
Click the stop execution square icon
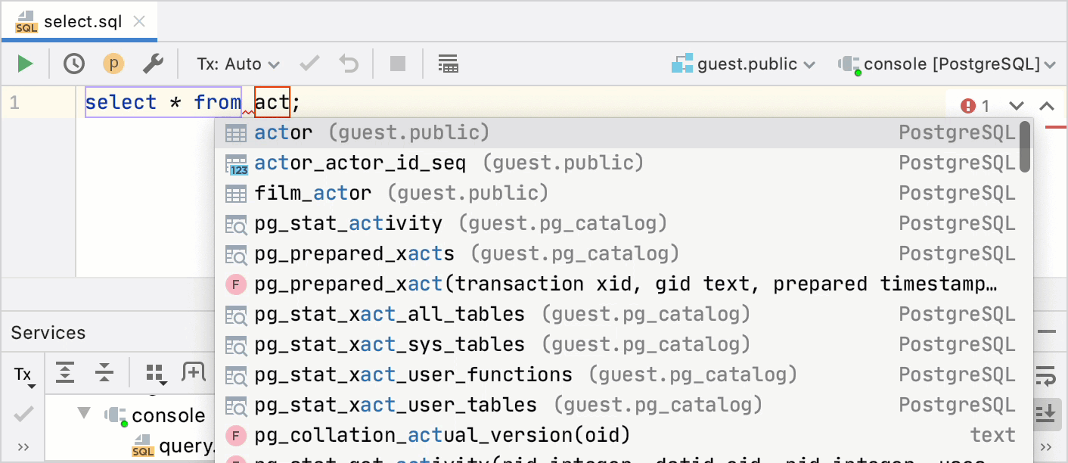tap(398, 64)
